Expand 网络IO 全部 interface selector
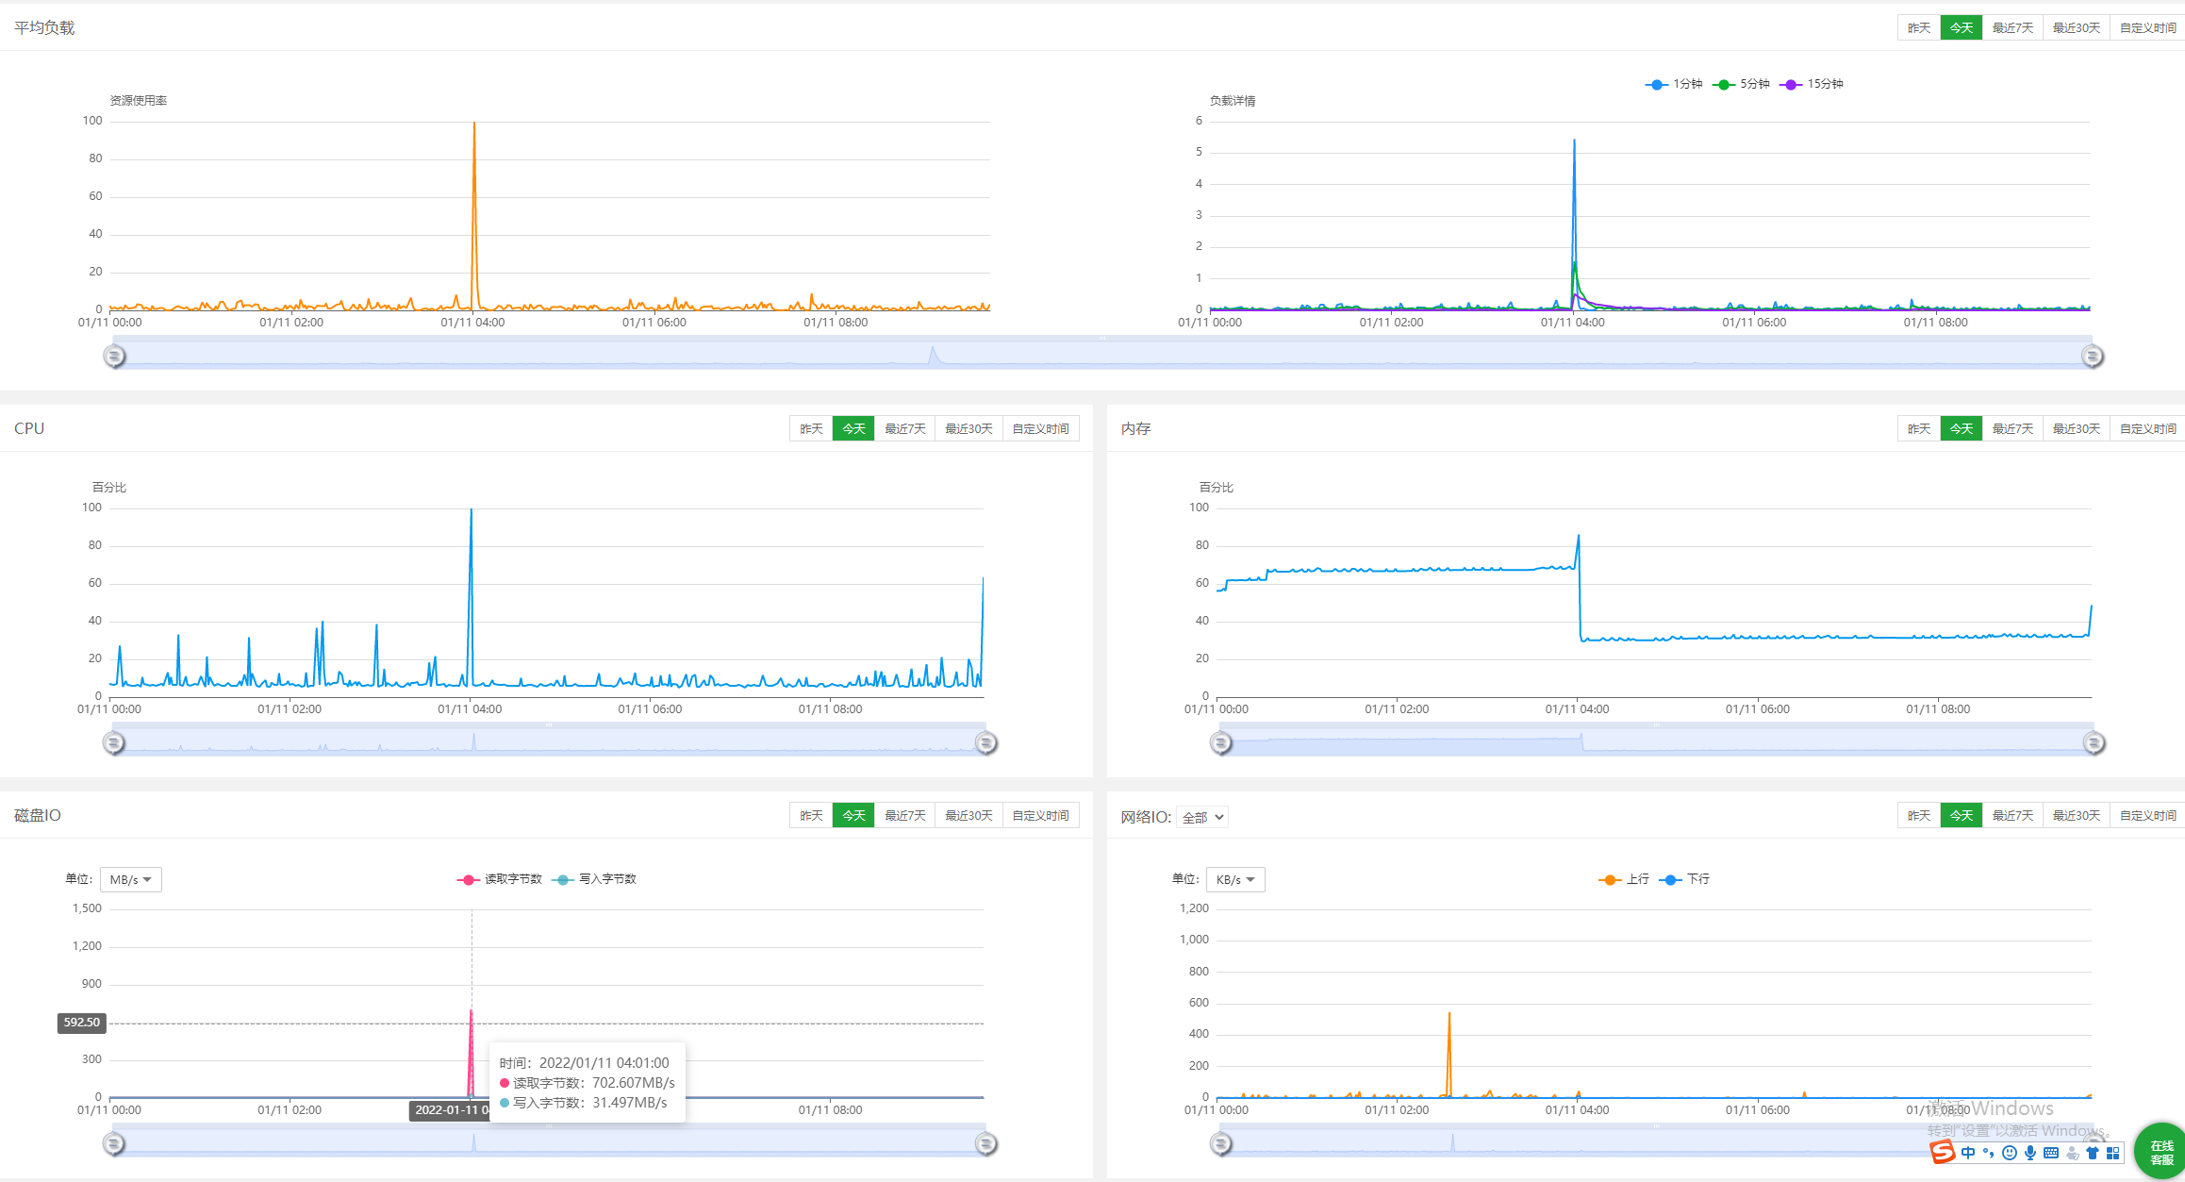Viewport: 2185px width, 1182px height. point(1202,817)
